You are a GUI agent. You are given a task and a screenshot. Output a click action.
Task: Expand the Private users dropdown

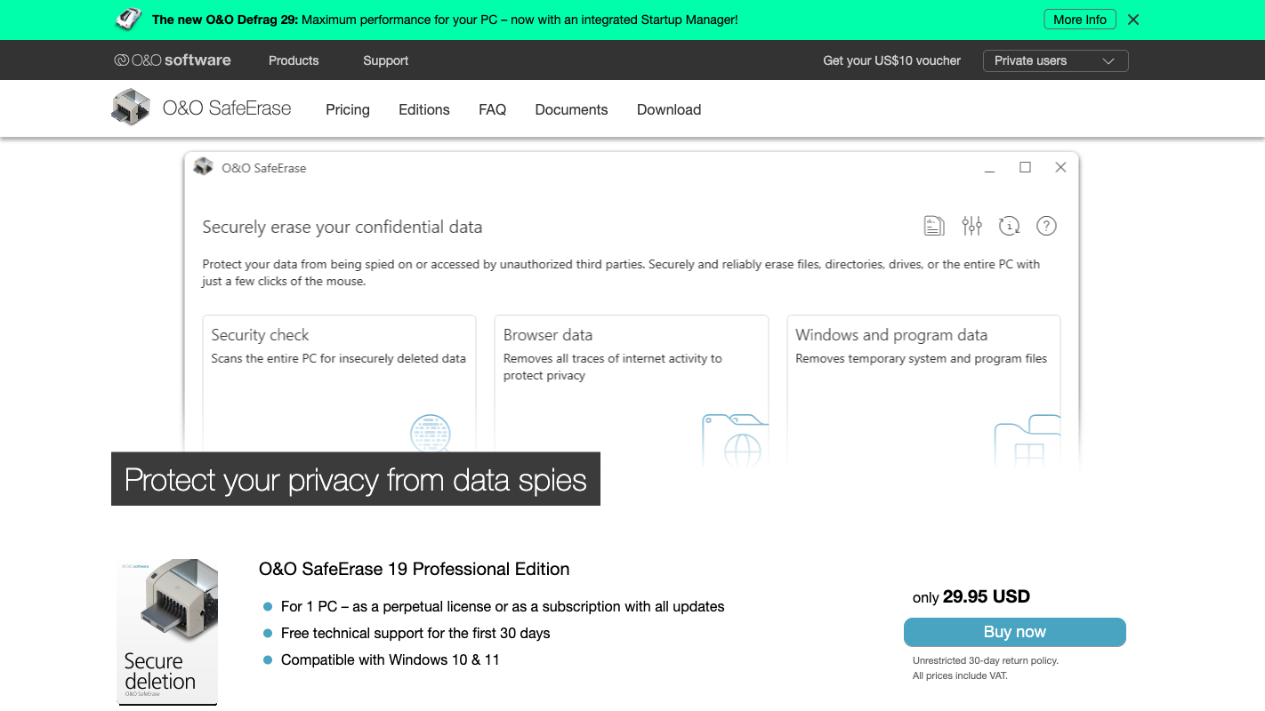[x=1055, y=60]
